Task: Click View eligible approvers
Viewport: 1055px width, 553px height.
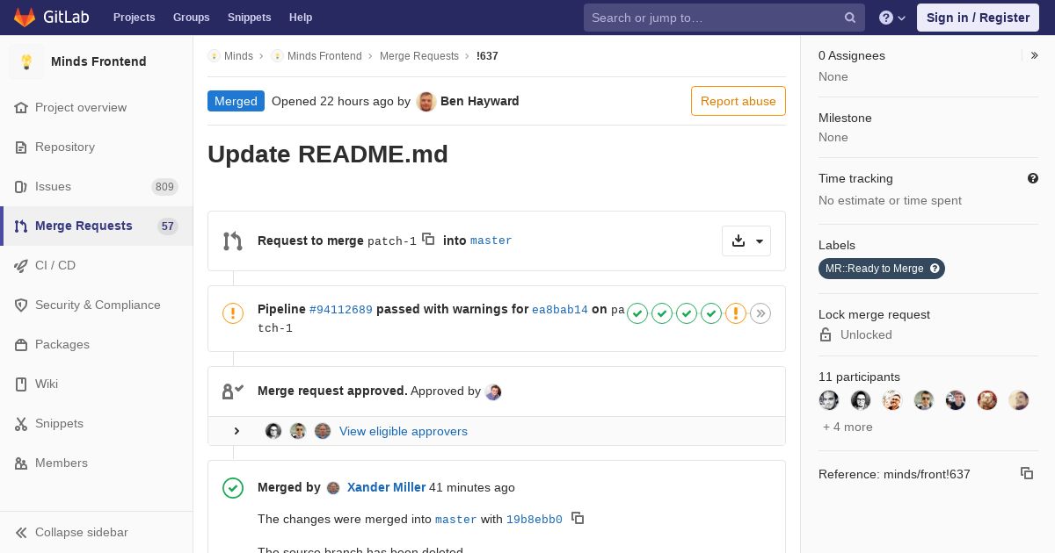Action: point(404,431)
